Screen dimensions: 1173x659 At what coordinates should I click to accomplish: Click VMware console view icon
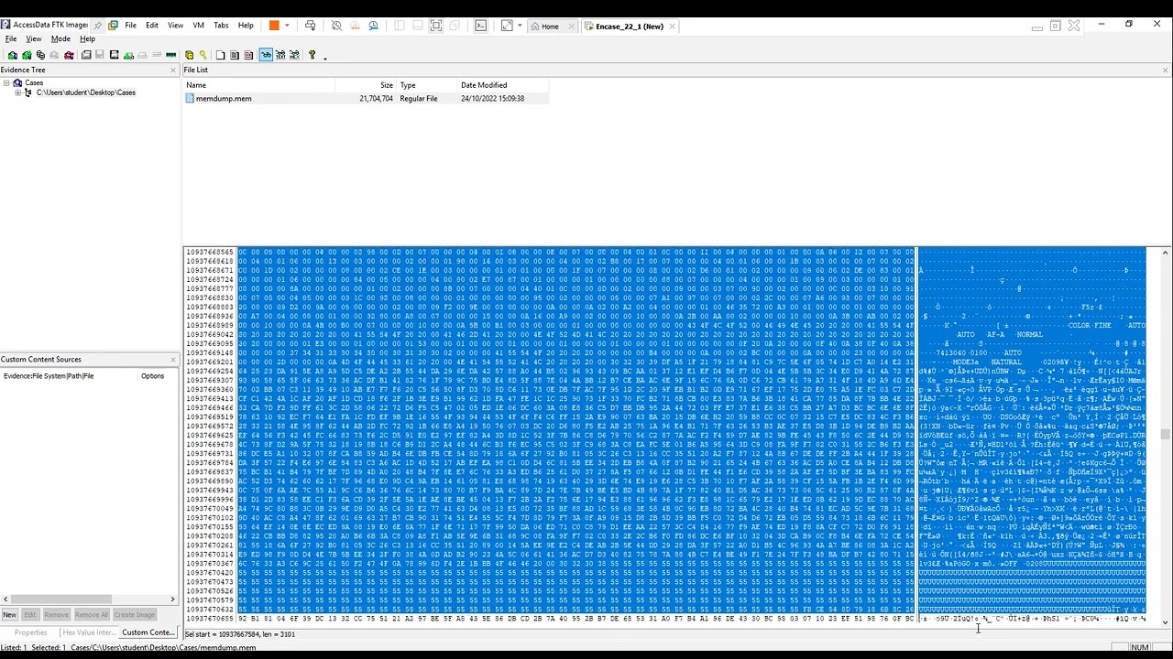tap(480, 26)
